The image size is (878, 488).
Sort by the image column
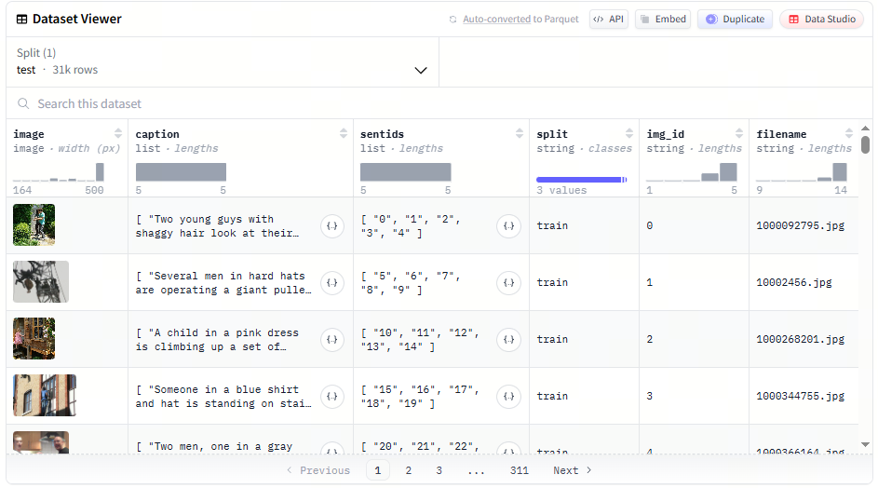coord(118,133)
